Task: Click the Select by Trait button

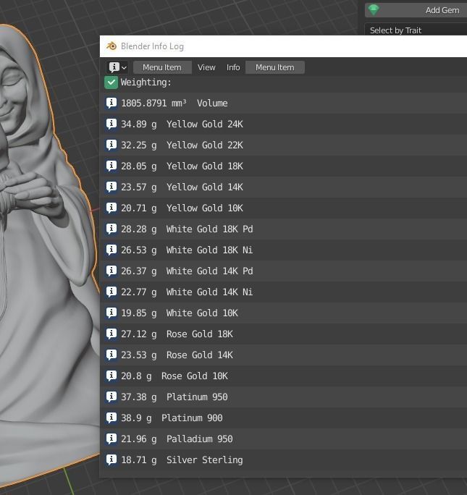Action: click(416, 30)
